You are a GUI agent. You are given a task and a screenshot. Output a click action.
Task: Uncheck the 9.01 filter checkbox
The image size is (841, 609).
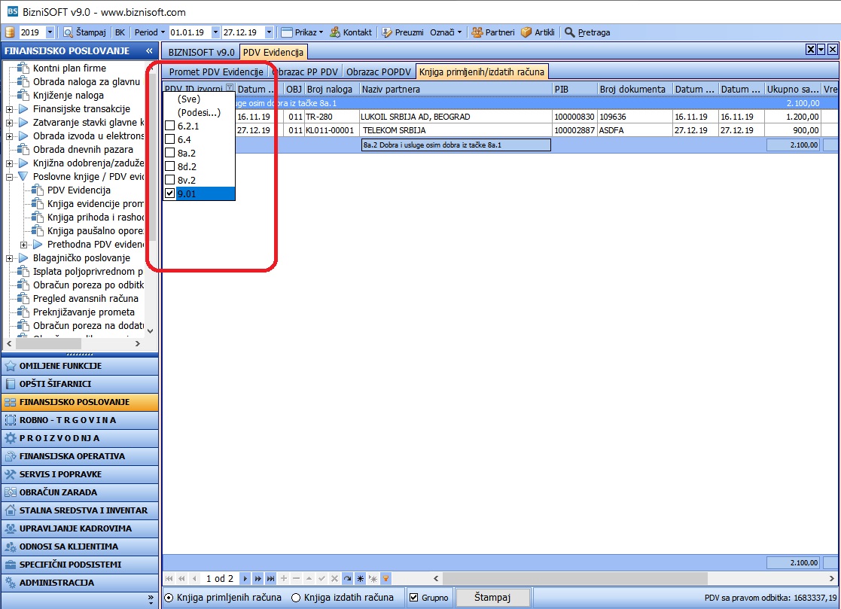click(169, 193)
